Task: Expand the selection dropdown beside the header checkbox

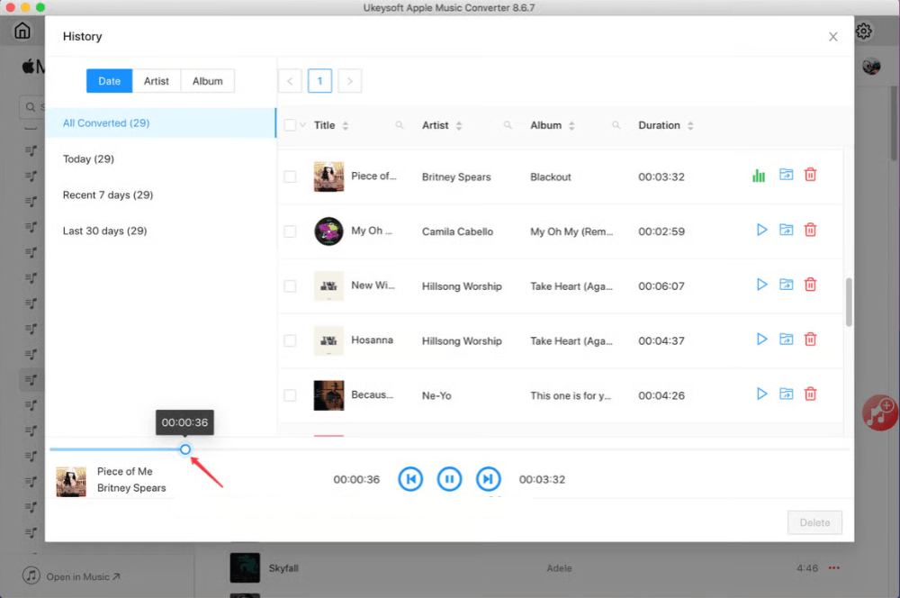Action: [x=302, y=125]
